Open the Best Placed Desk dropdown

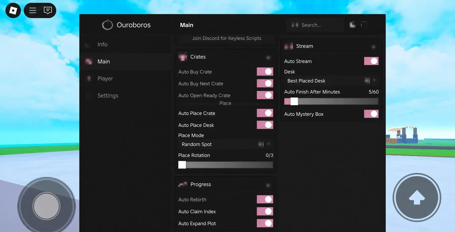pyautogui.click(x=331, y=81)
